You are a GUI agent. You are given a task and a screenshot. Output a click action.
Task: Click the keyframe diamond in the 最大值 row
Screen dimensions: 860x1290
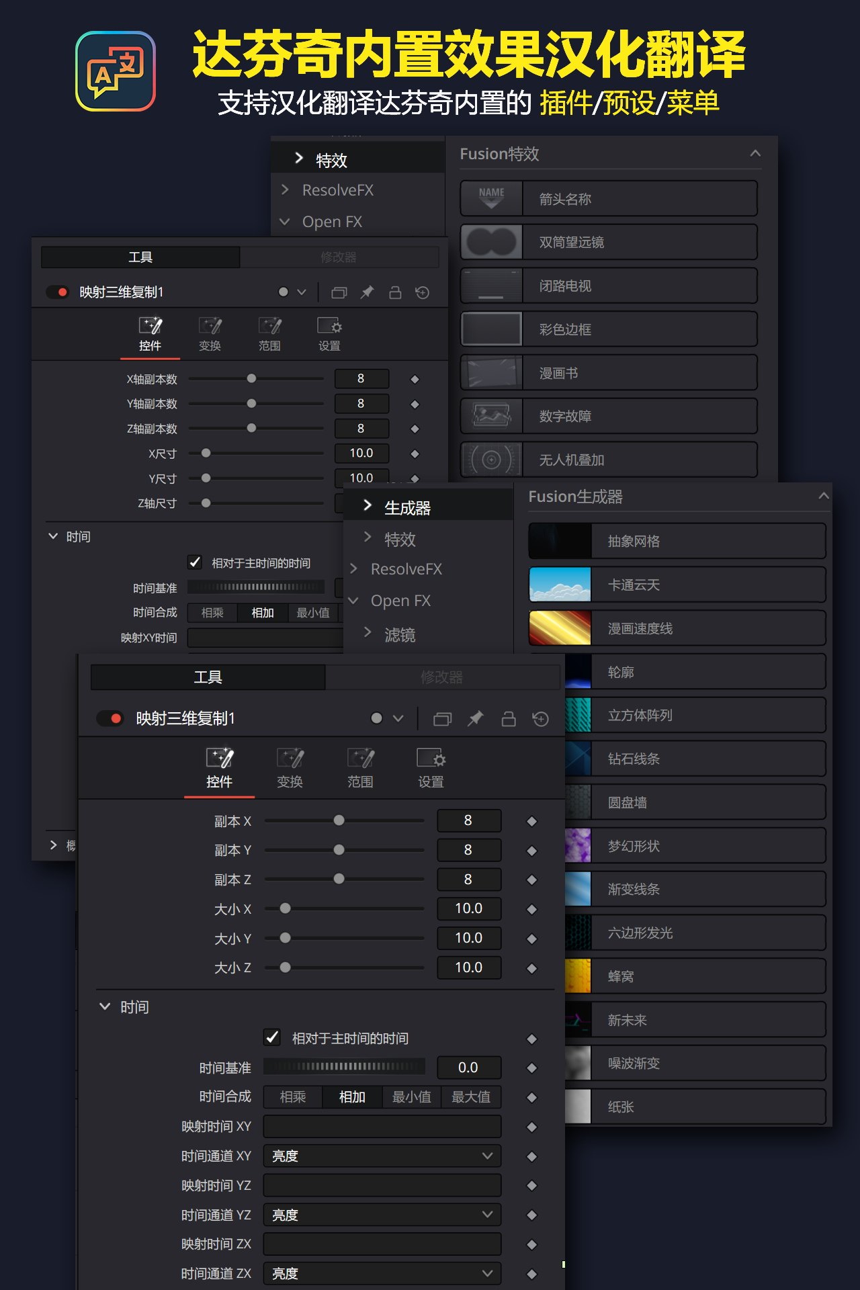click(531, 1097)
